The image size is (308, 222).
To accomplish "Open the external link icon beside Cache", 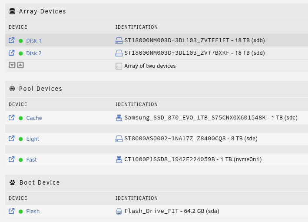I will coord(11,118).
